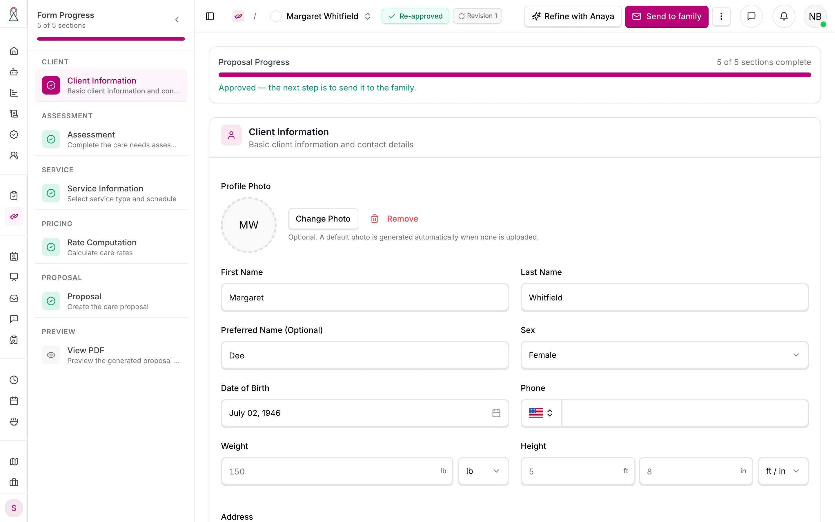Collapse the Form Progress panel chevron
Screen dimensions: 835x522
(177, 20)
